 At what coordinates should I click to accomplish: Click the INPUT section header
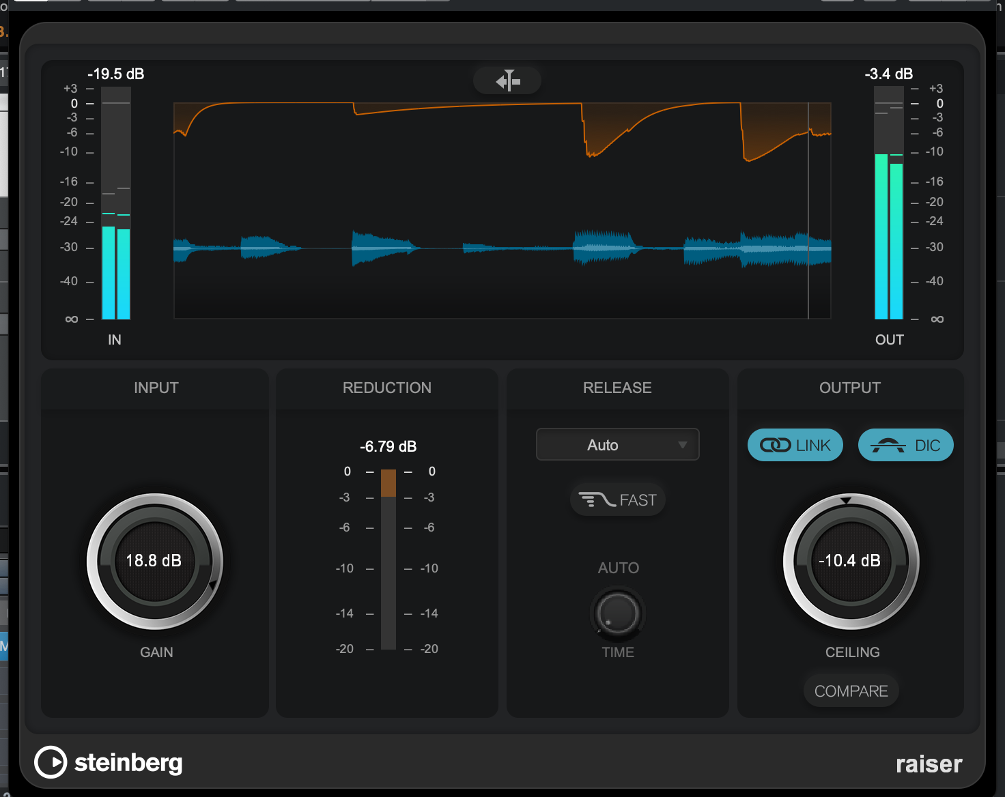click(x=156, y=388)
